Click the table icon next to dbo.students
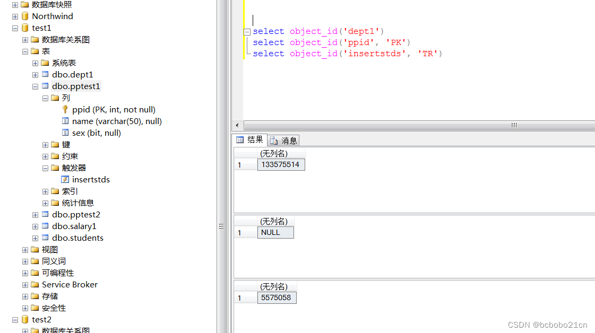 click(x=45, y=238)
